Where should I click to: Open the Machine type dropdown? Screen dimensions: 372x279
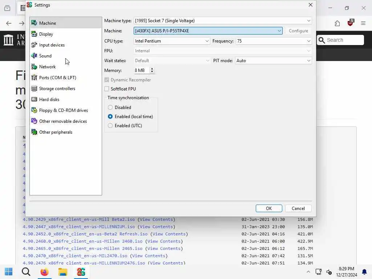(223, 21)
